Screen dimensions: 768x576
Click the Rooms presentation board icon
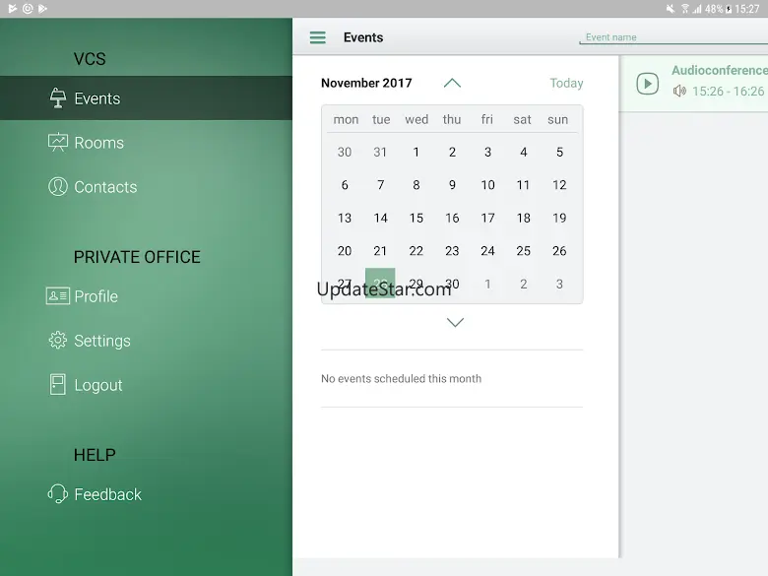tap(58, 142)
